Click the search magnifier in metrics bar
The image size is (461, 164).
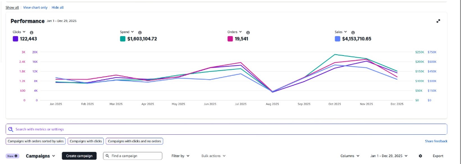(x=11, y=129)
